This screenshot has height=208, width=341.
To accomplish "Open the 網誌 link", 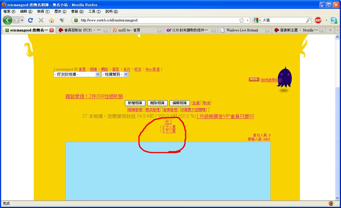I will [104, 69].
